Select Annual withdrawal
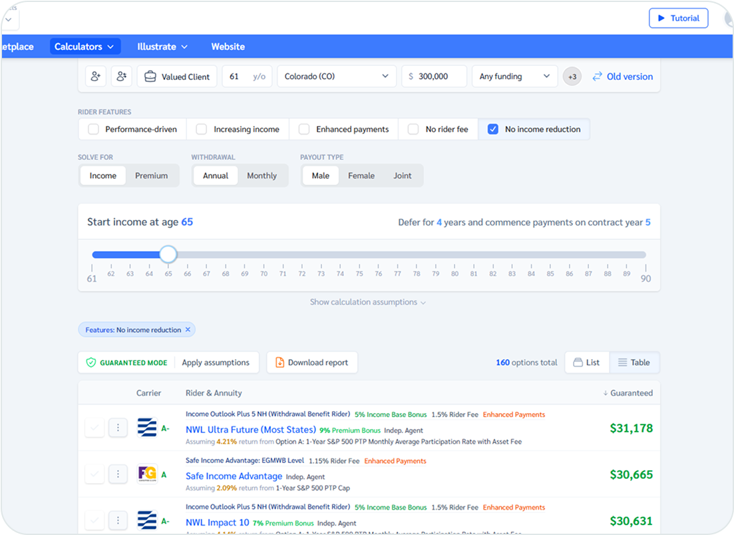 point(216,176)
